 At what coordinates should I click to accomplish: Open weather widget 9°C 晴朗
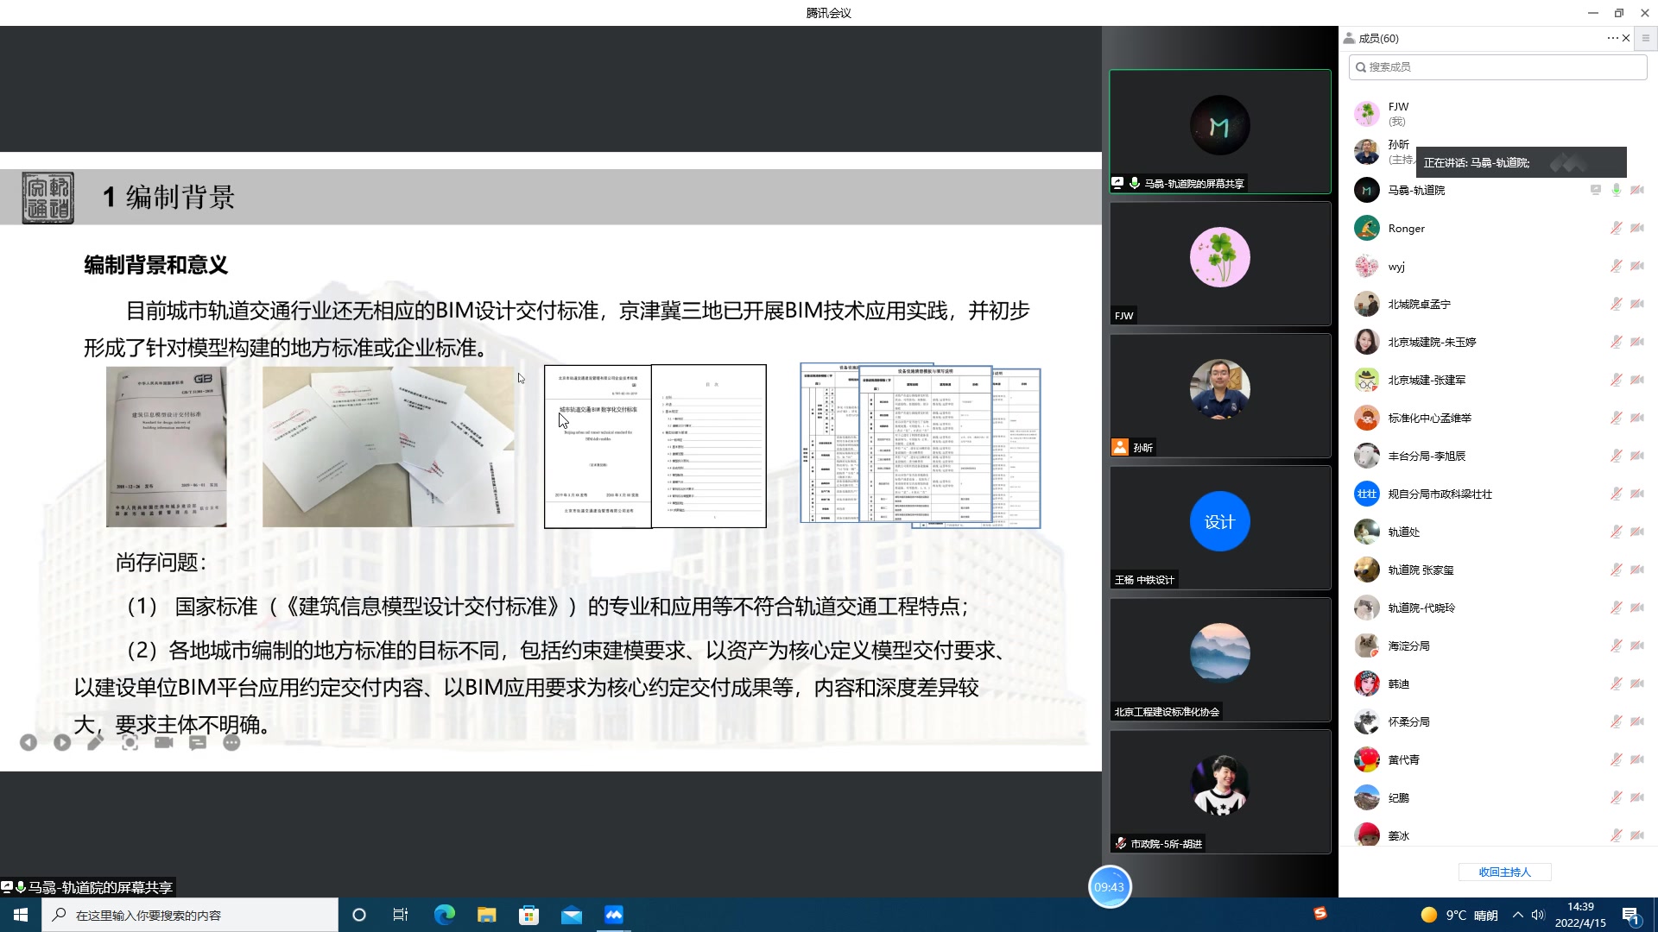pyautogui.click(x=1459, y=915)
